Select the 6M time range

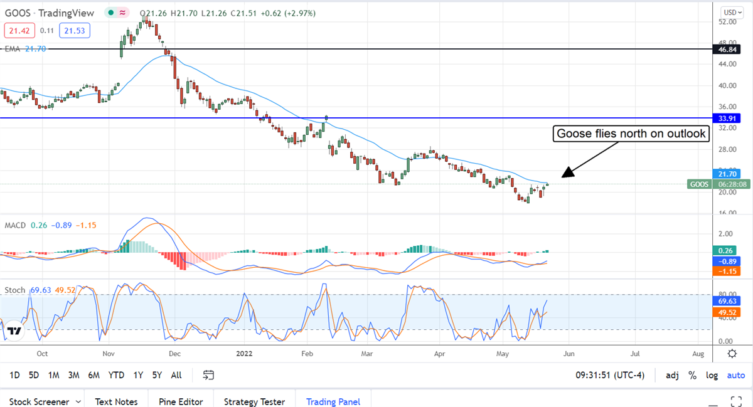click(94, 375)
